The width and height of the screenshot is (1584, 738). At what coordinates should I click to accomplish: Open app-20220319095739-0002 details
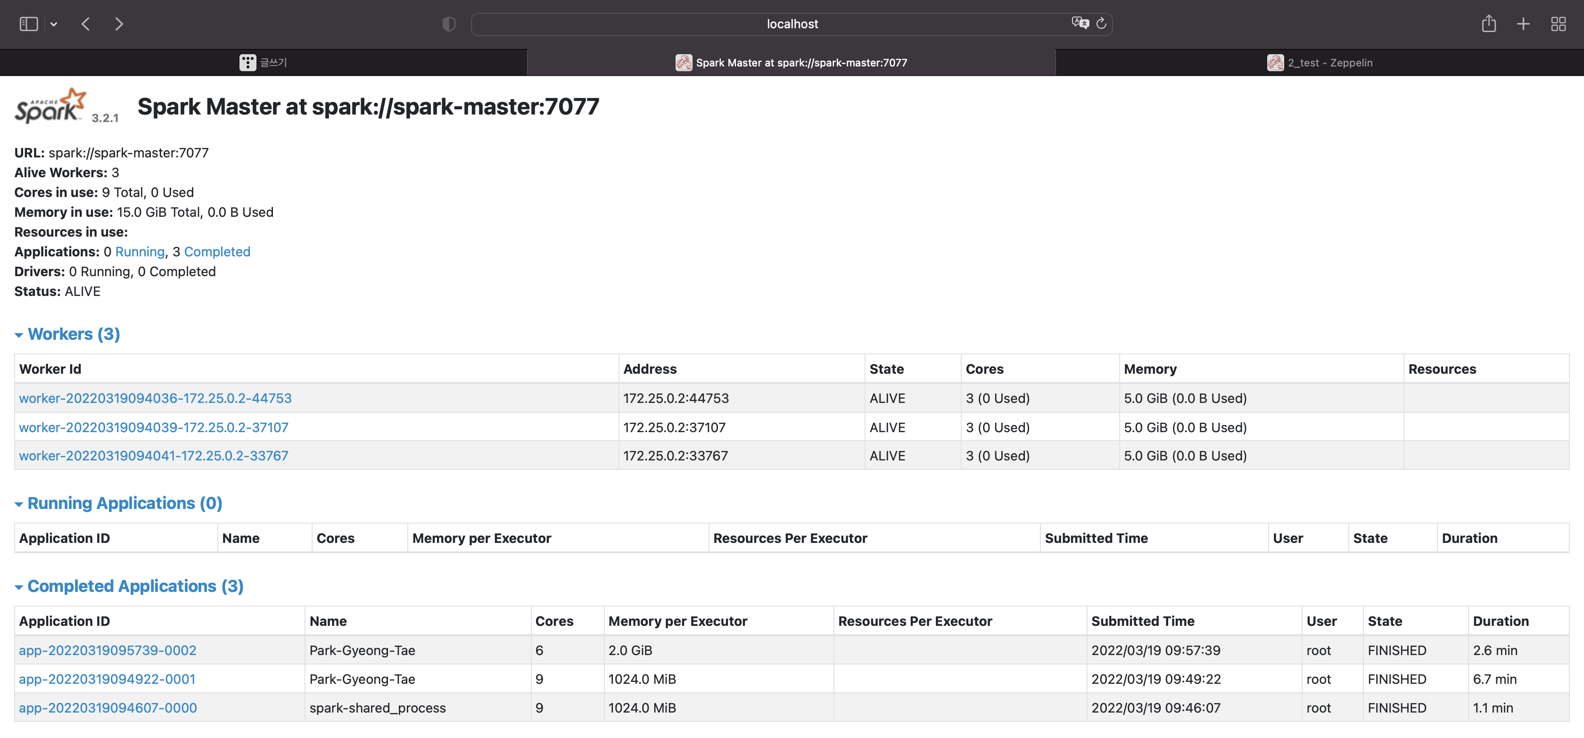click(x=107, y=650)
